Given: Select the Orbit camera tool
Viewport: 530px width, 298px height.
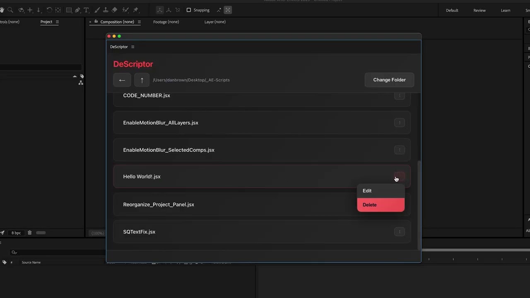Looking at the screenshot, I should (x=21, y=10).
